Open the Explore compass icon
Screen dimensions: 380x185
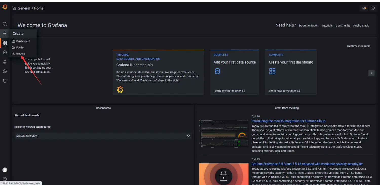pos(5,52)
